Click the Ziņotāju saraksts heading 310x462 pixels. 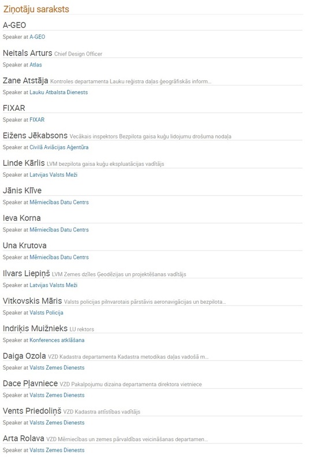tap(36, 9)
